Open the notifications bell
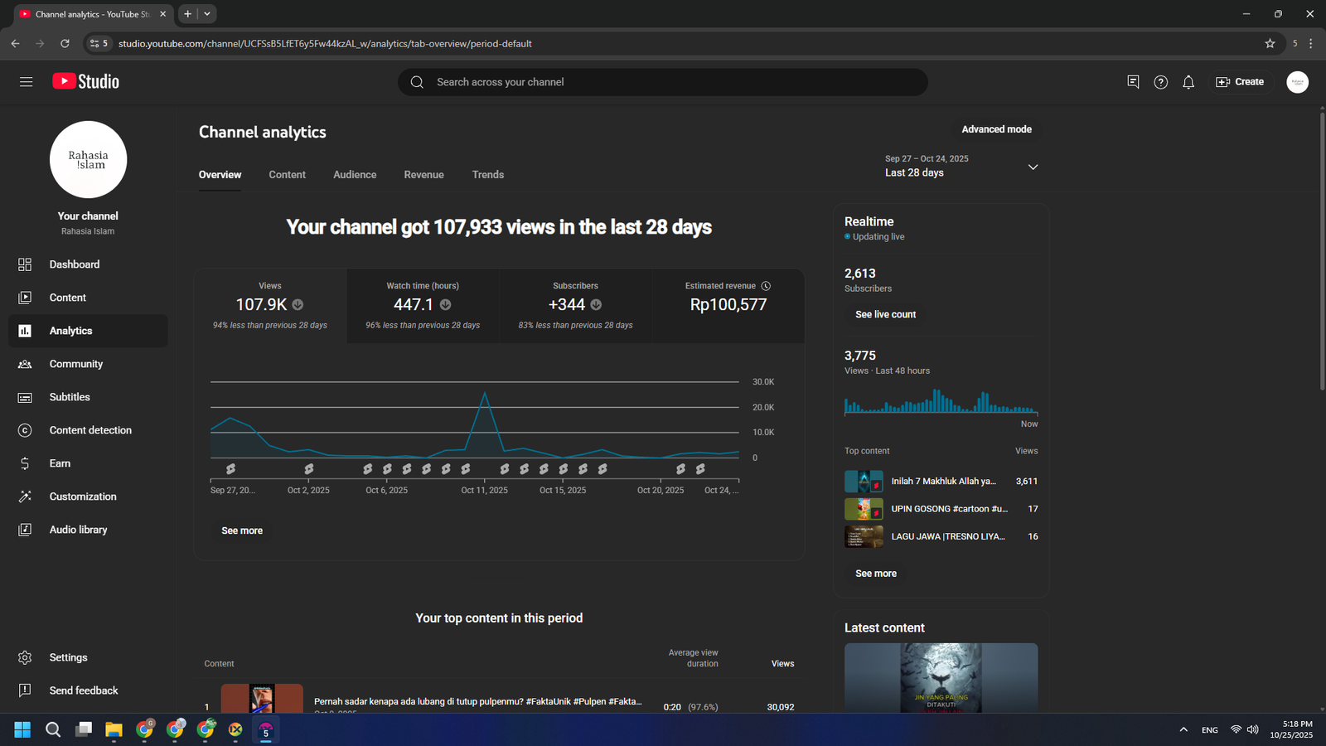This screenshot has height=746, width=1326. coord(1188,82)
